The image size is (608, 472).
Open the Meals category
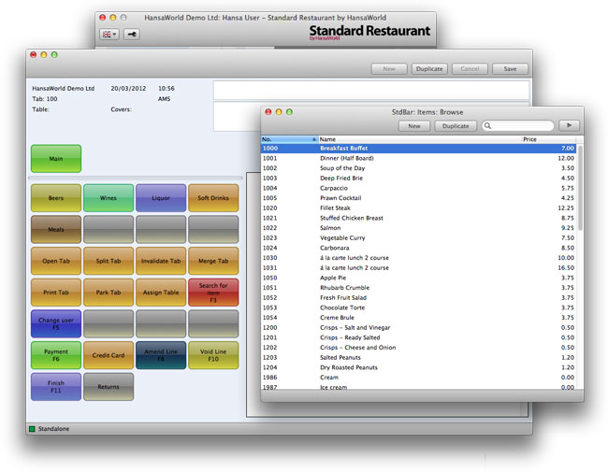56,229
